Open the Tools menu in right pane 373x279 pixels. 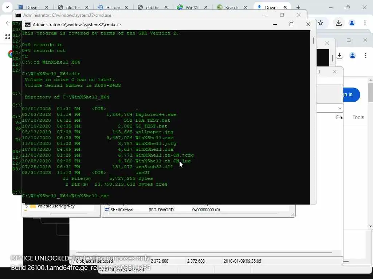(358, 117)
